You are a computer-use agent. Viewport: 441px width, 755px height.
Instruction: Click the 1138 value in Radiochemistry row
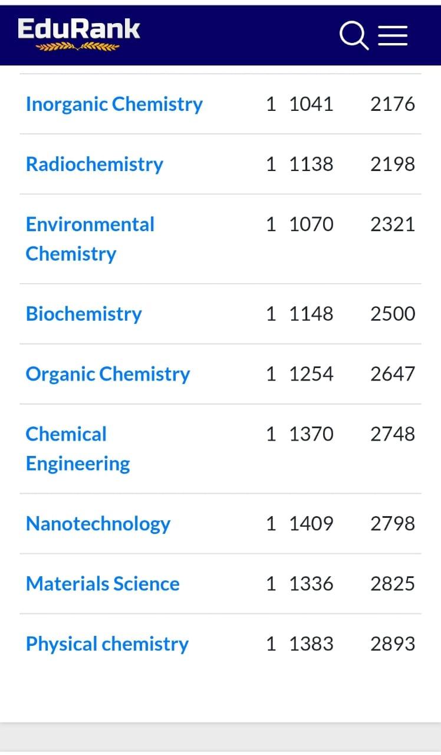coord(311,165)
